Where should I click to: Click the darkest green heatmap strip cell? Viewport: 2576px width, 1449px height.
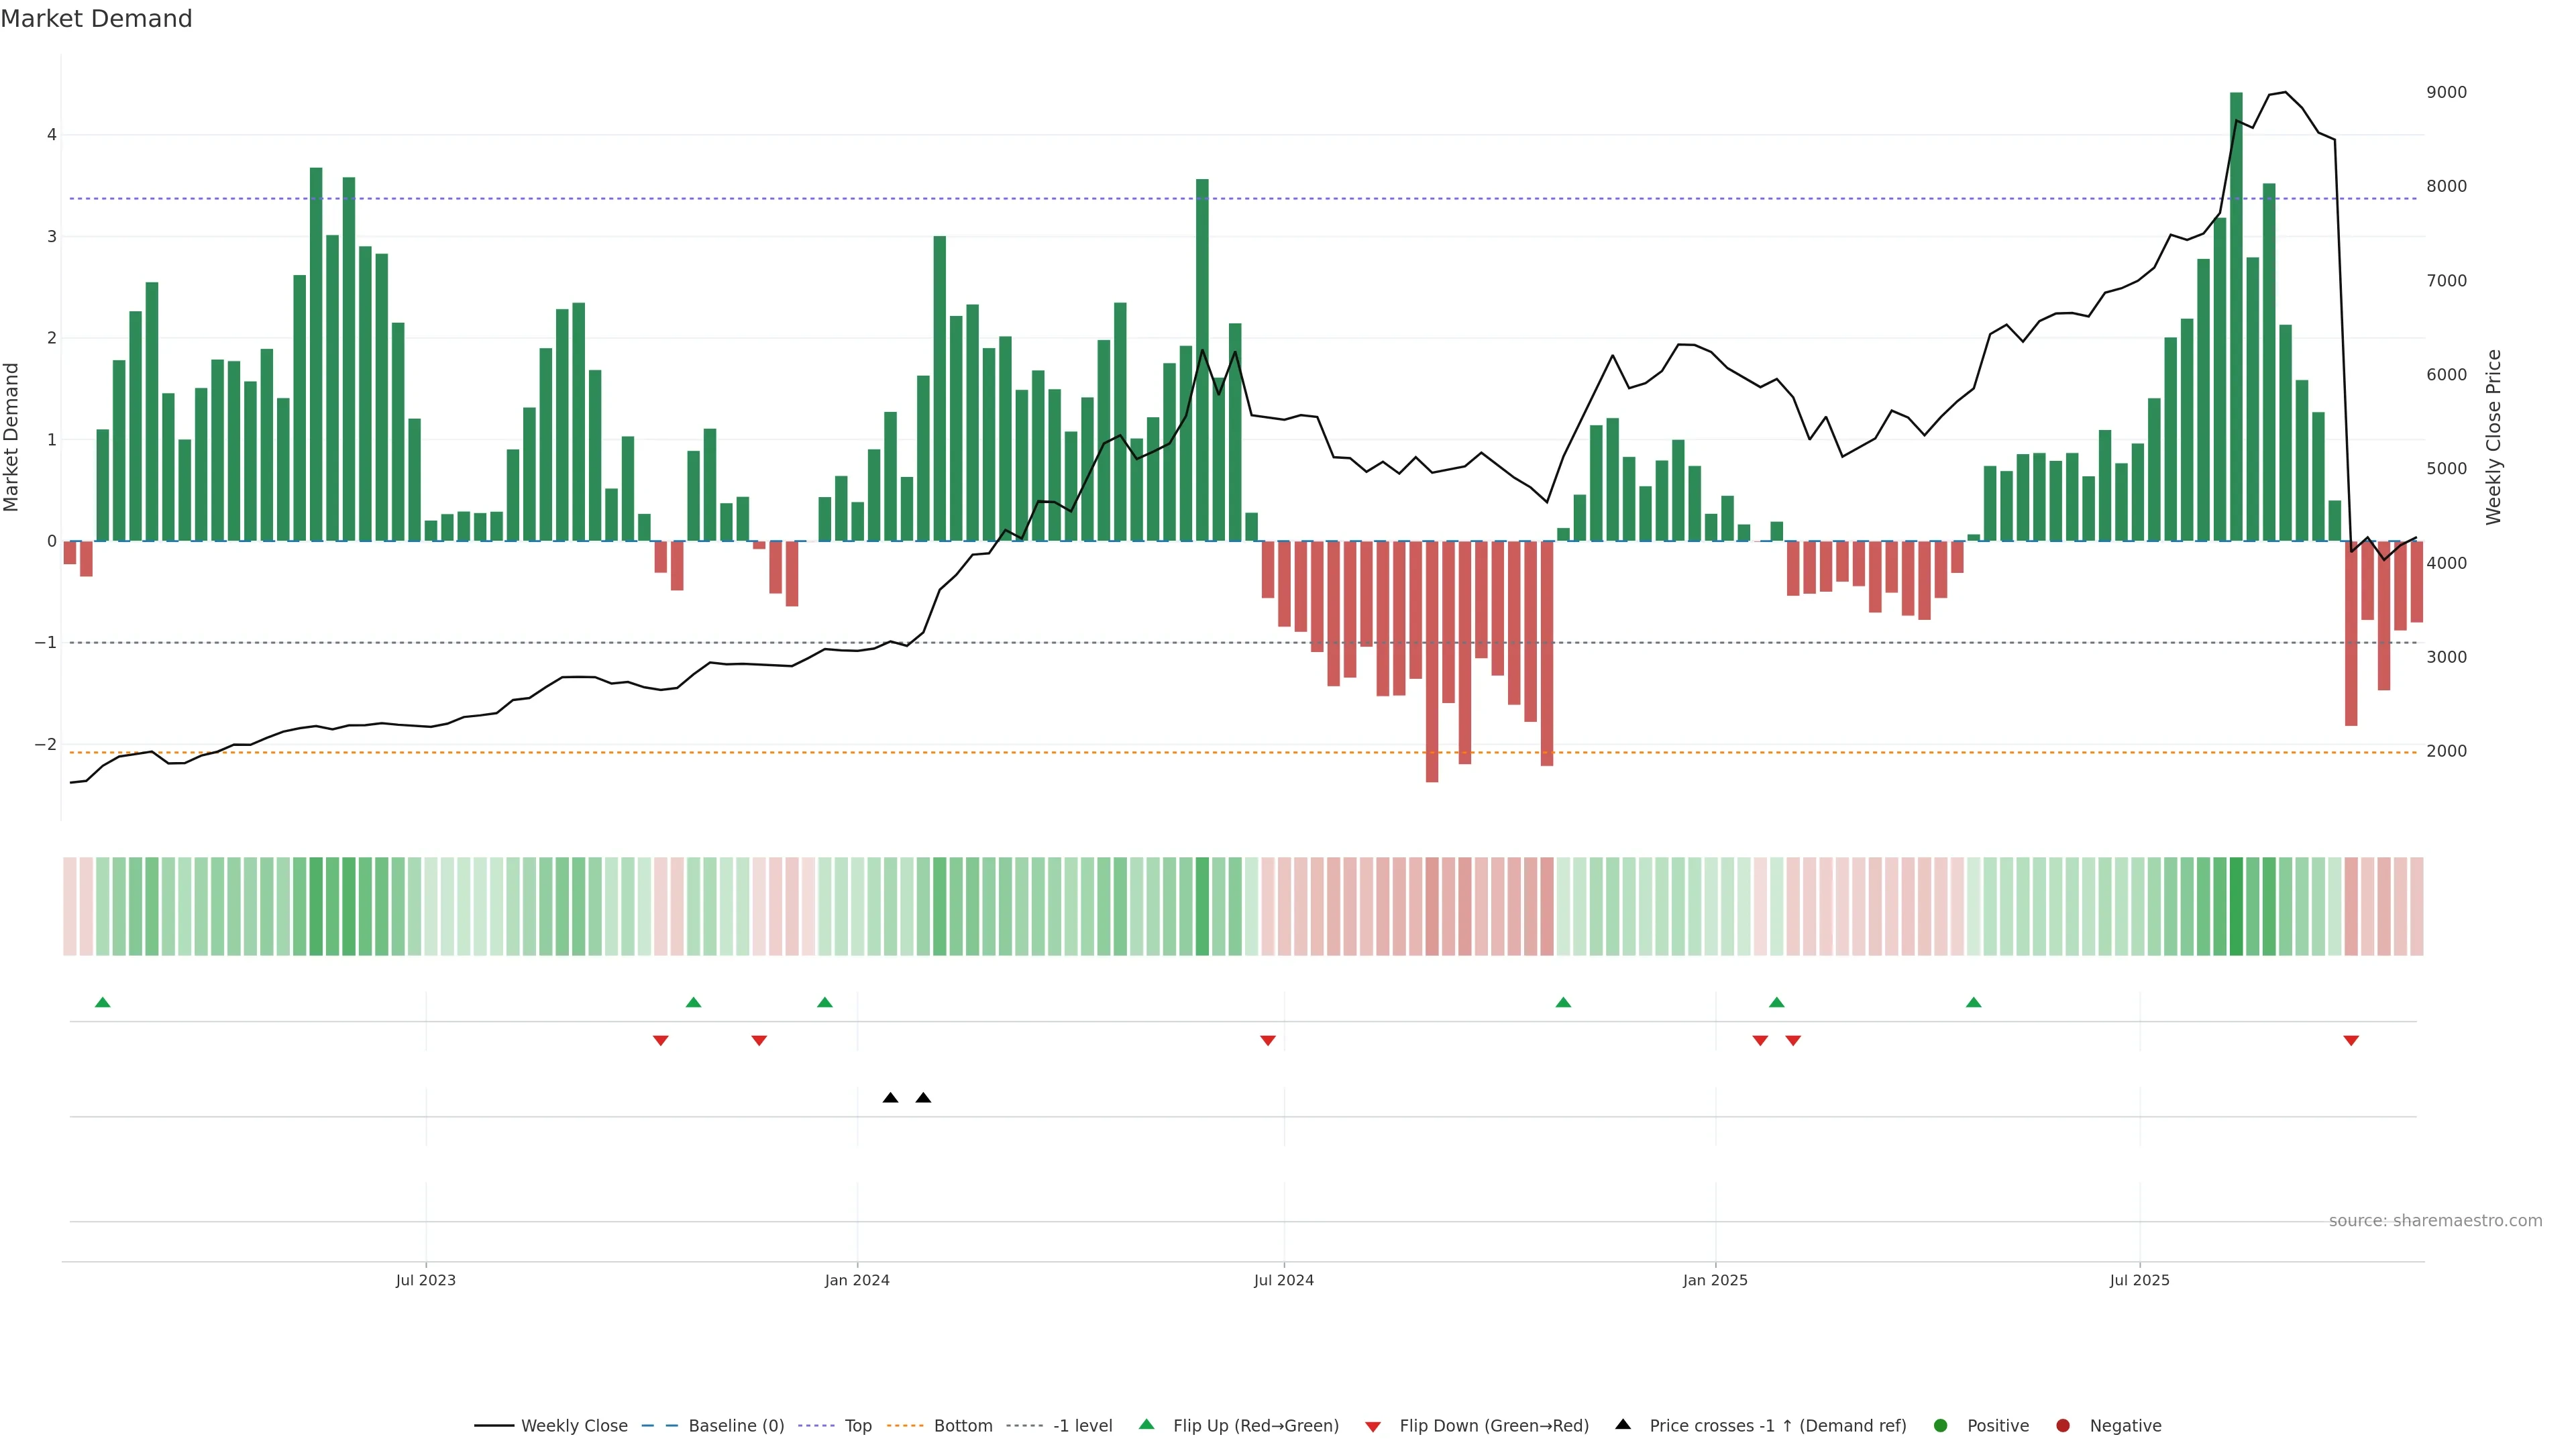(x=2236, y=906)
